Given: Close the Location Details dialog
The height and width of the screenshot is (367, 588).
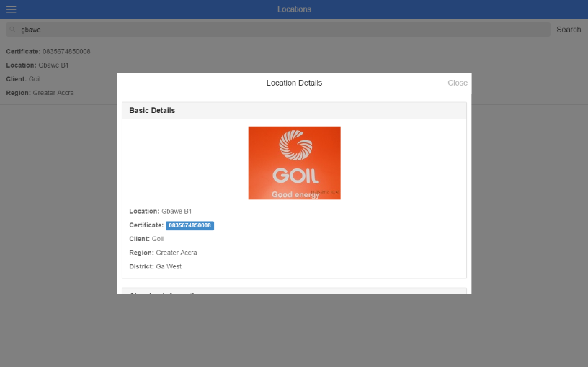Looking at the screenshot, I should [x=458, y=83].
